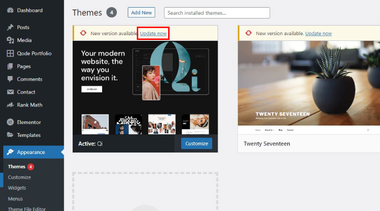Screen dimensions: 380x211
Task: Click the red update badge beside Themes
Action: point(30,167)
